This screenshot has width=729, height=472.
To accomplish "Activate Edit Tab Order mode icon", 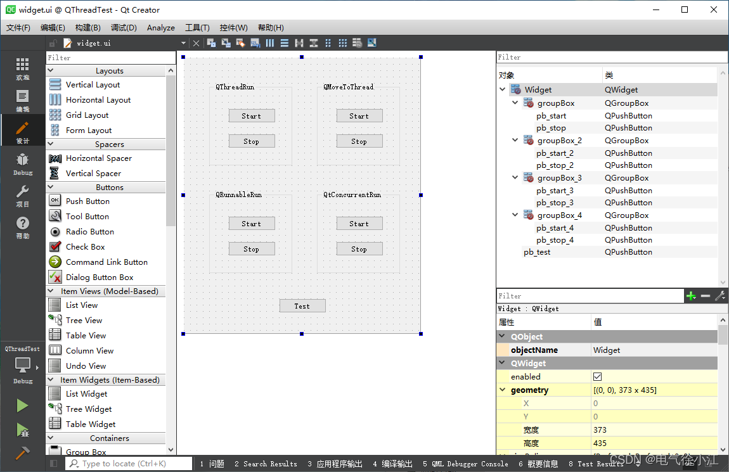I will 255,43.
